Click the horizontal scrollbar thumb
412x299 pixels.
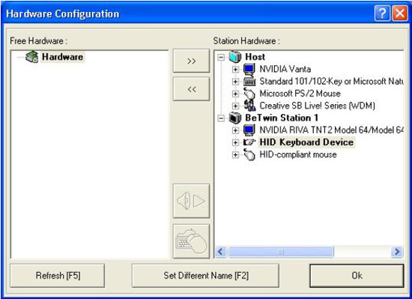(x=281, y=252)
